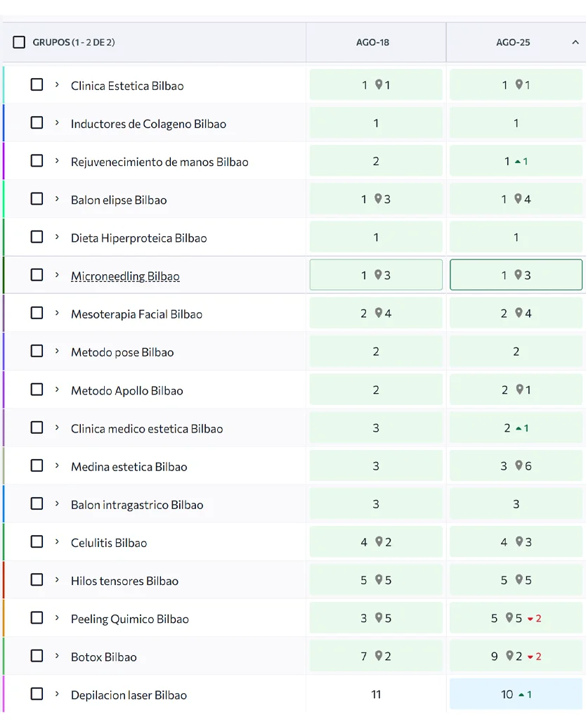Screen dimensions: 586x727
Task: Click map pin in Botox Bilbao AGO-25 cell
Action: pyautogui.click(x=509, y=655)
